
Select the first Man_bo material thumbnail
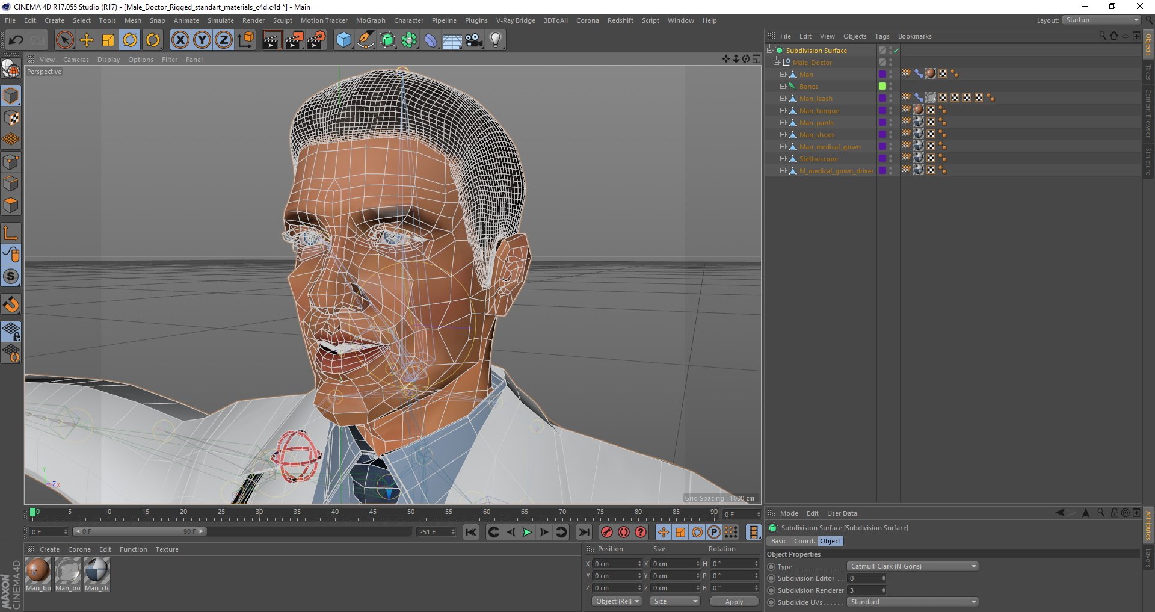click(38, 574)
